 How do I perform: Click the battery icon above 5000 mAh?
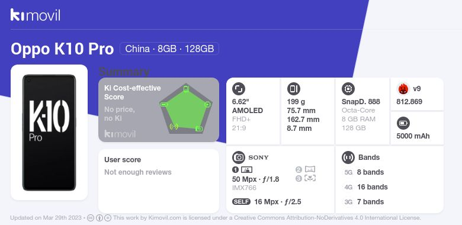coord(403,123)
